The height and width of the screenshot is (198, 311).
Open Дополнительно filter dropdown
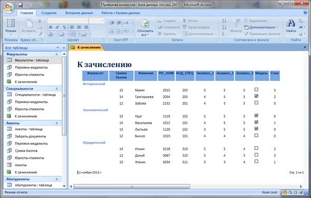[x=261, y=27]
